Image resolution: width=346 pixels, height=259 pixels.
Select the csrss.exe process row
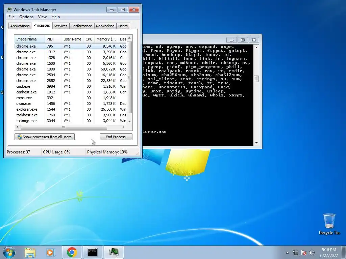pos(71,98)
